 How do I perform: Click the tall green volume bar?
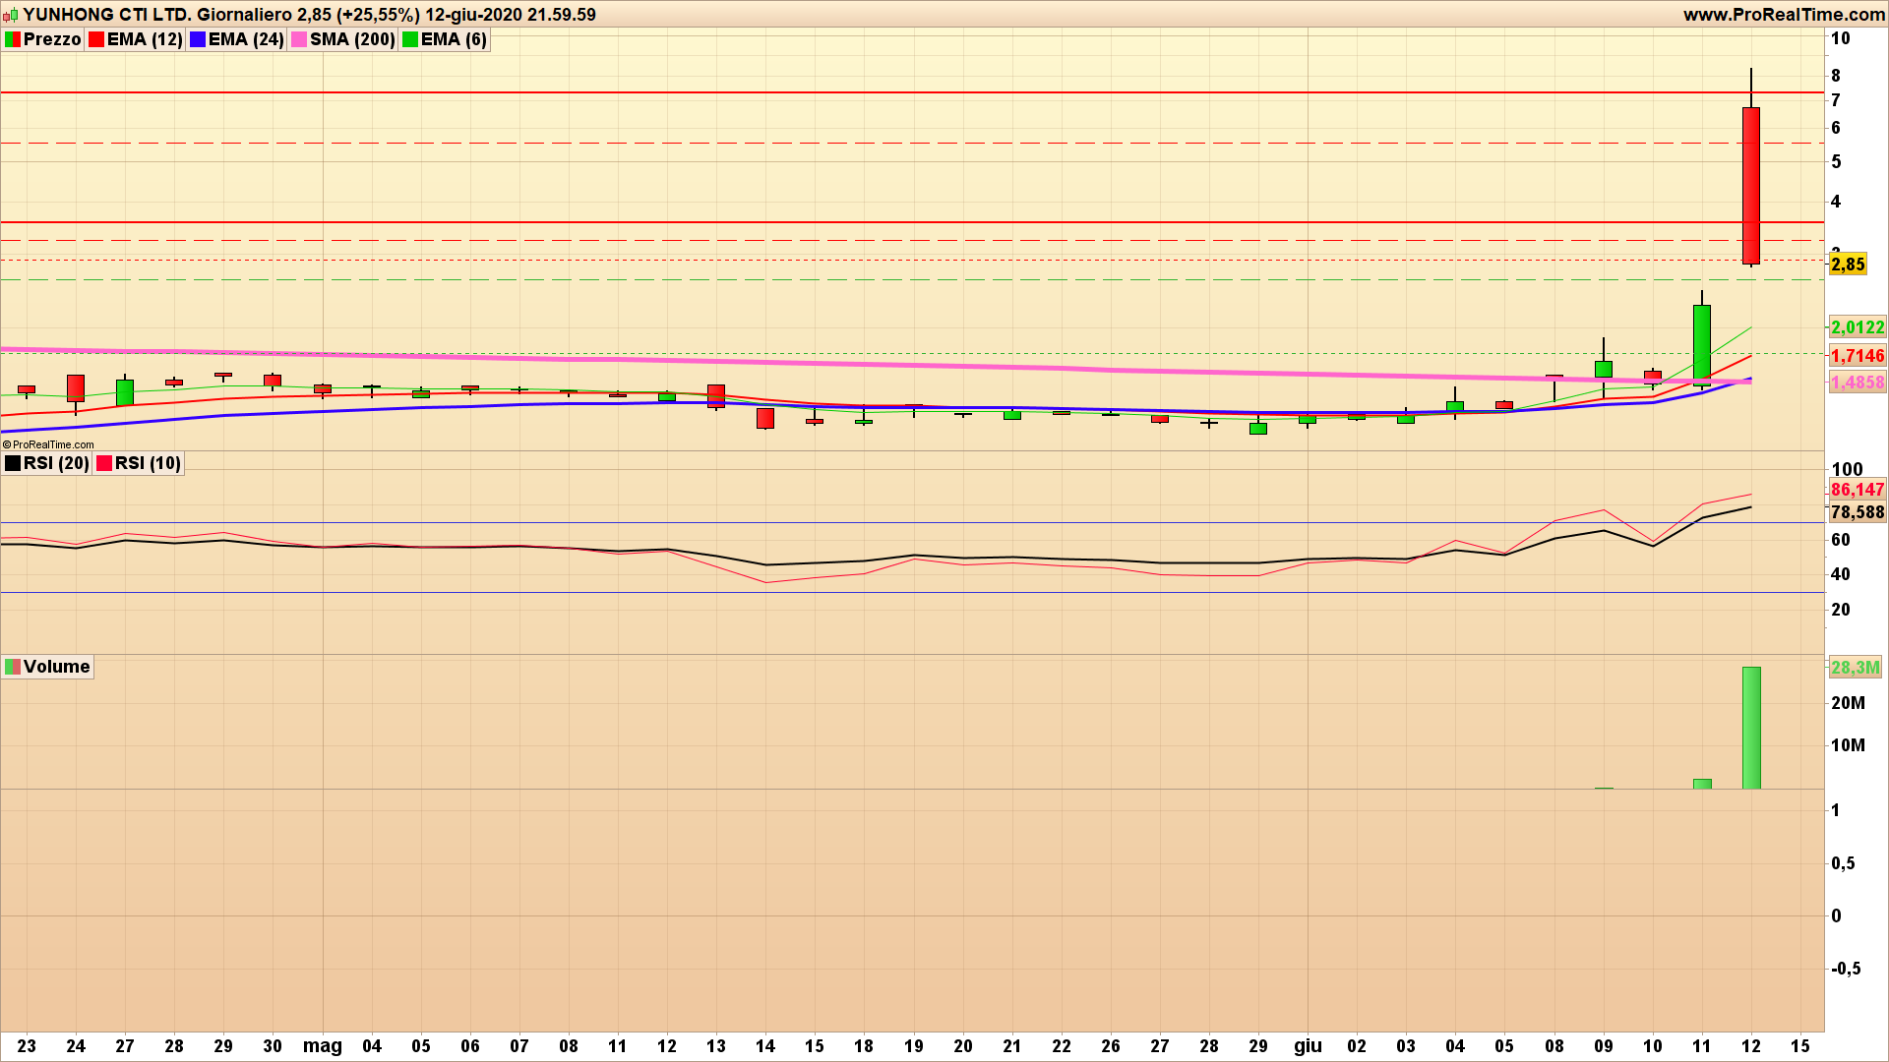(1751, 728)
